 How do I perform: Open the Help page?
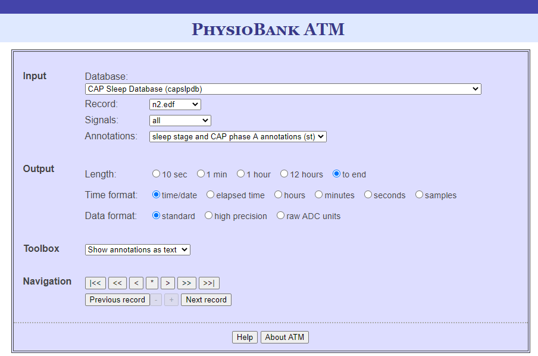[245, 337]
